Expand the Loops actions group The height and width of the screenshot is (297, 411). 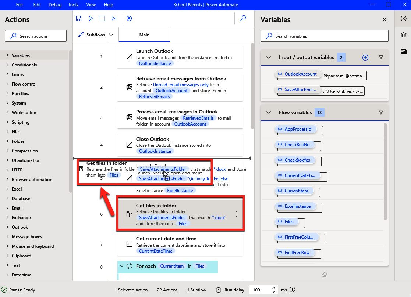click(7, 74)
